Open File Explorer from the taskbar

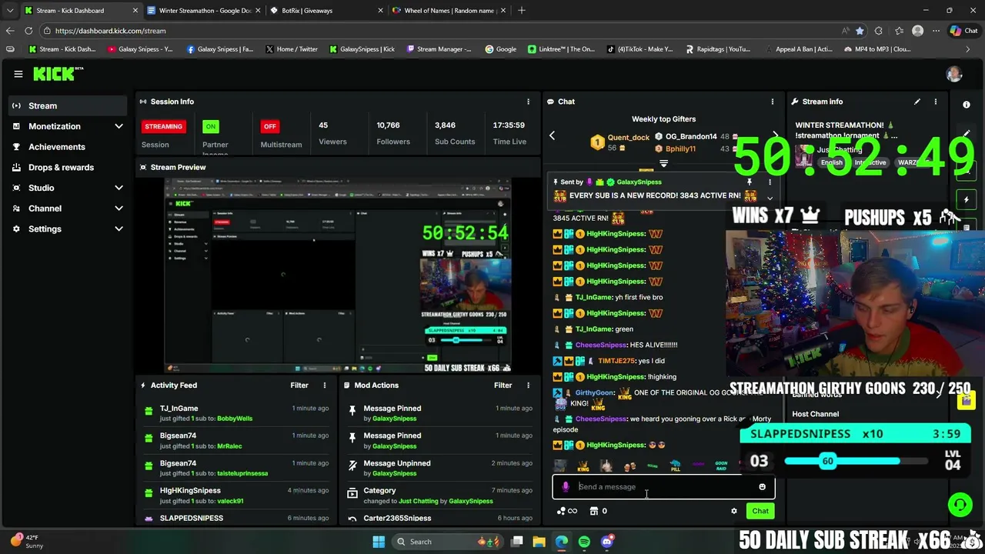(x=539, y=542)
